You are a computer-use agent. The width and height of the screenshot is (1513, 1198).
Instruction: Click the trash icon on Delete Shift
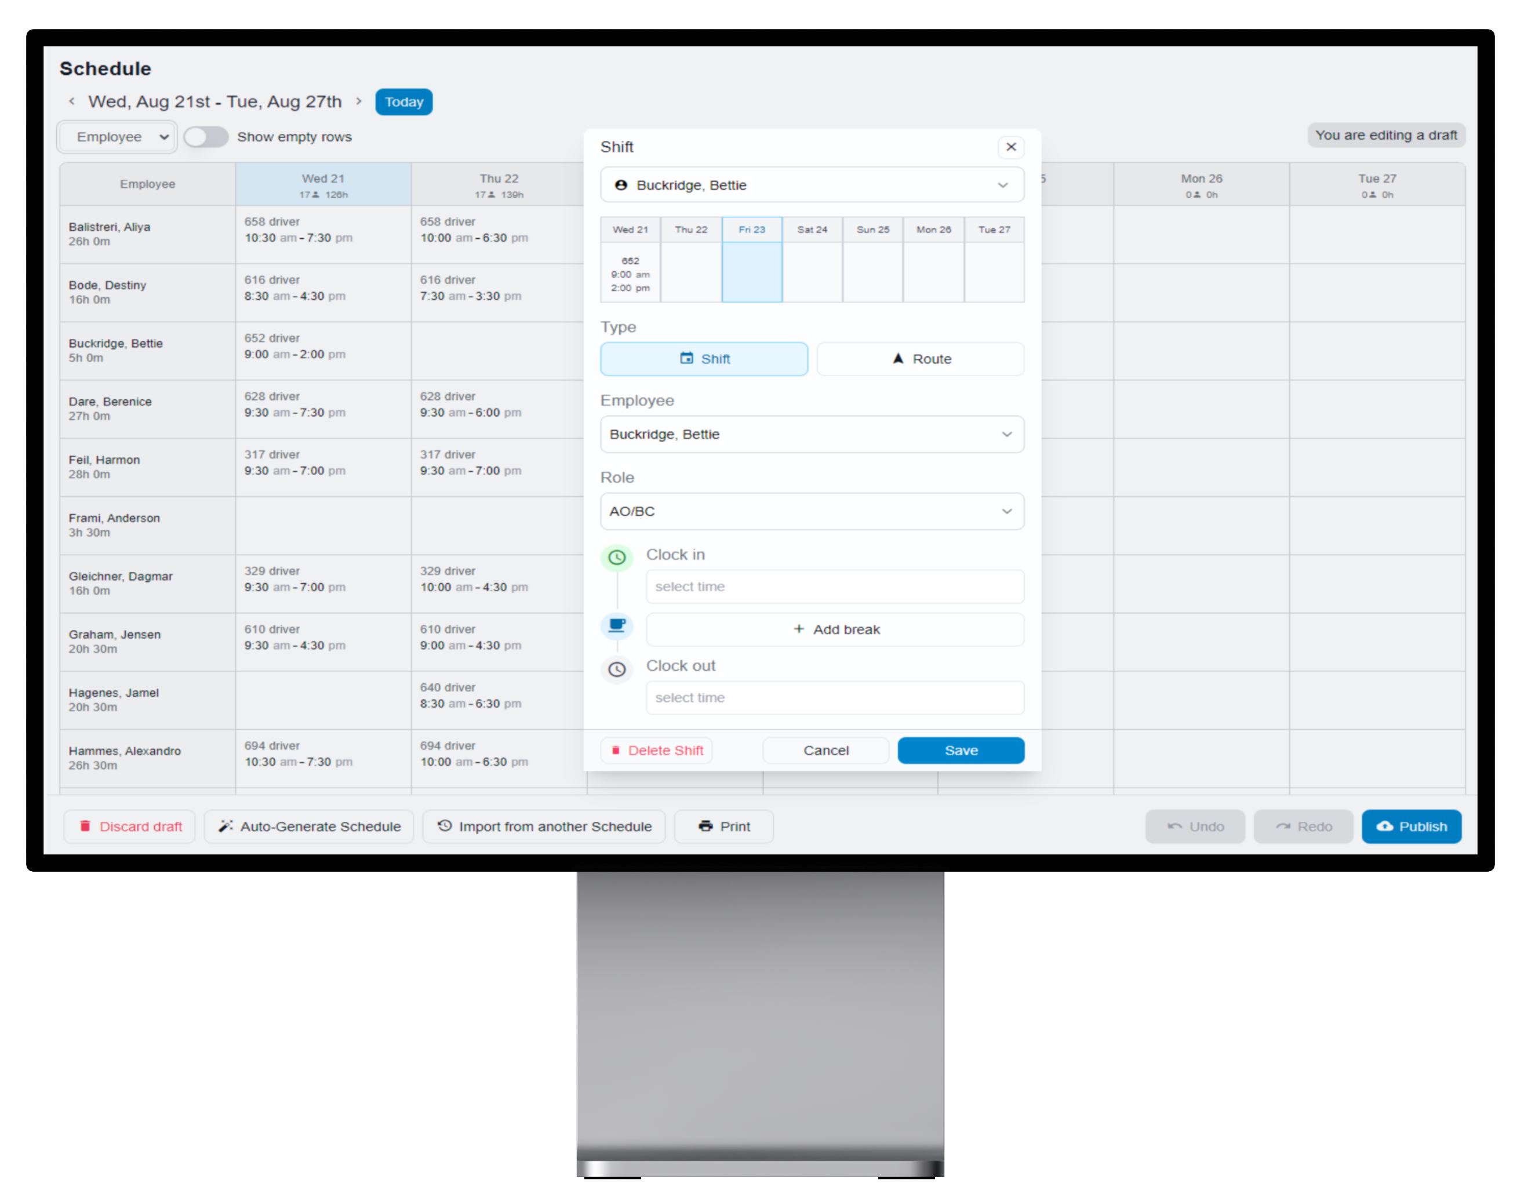pyautogui.click(x=616, y=750)
